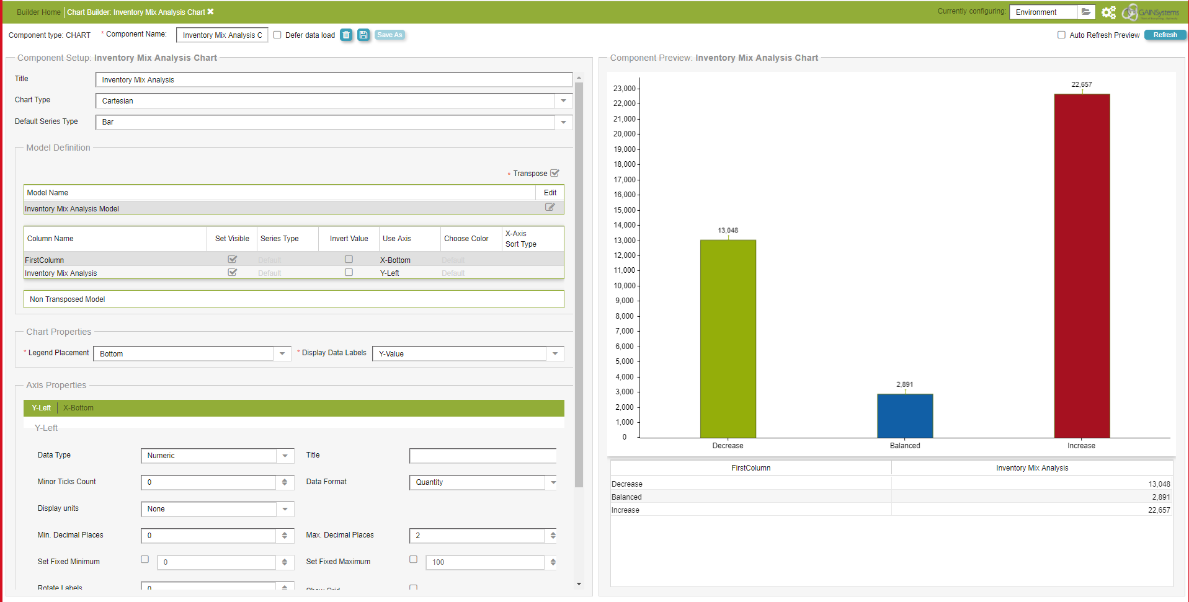Click the Save As button
The width and height of the screenshot is (1189, 602).
click(390, 35)
